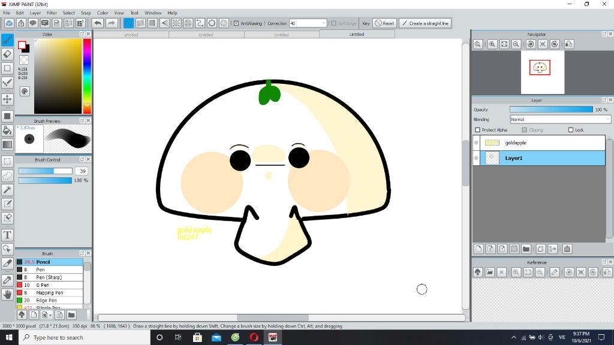Undock the Color panel
Image resolution: width=614 pixels, height=345 pixels.
[x=82, y=34]
